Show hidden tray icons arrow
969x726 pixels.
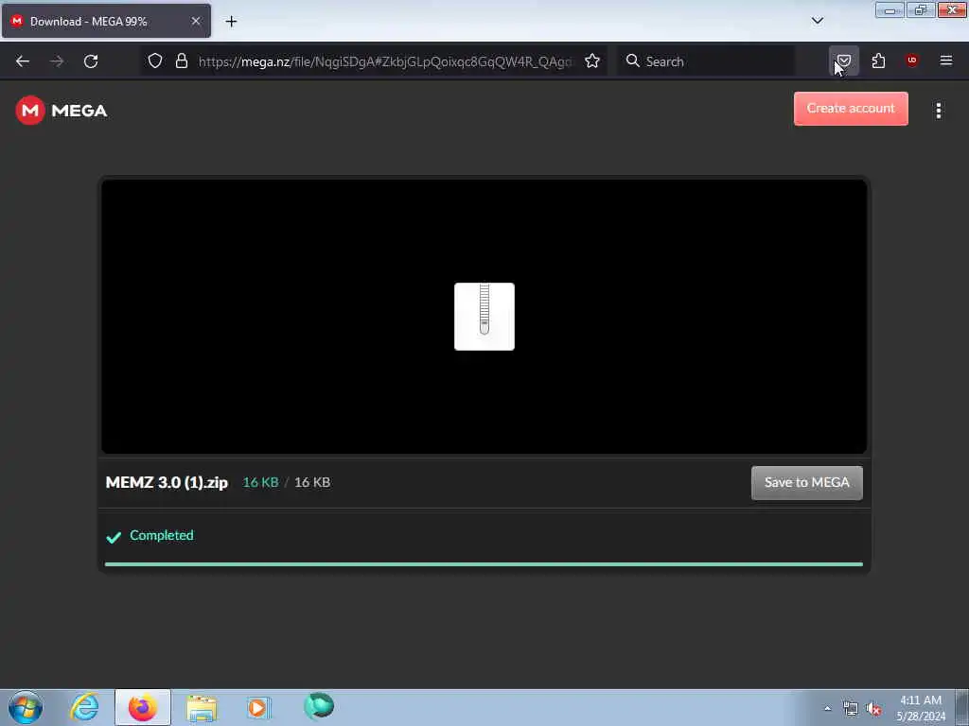pos(827,708)
